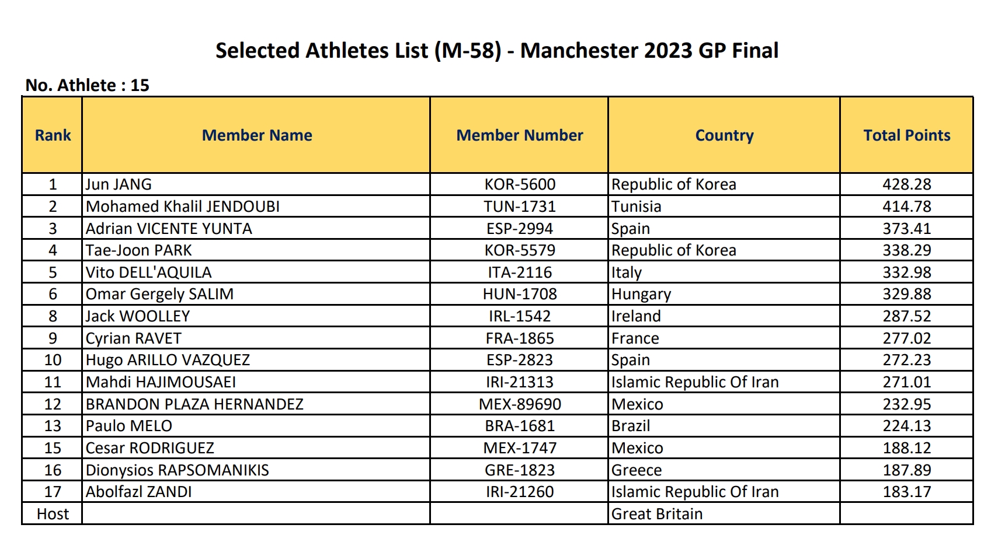Screen dimensions: 998x549
Task: Select Tae-Joon PARK's total points 338.29
Action: (907, 250)
